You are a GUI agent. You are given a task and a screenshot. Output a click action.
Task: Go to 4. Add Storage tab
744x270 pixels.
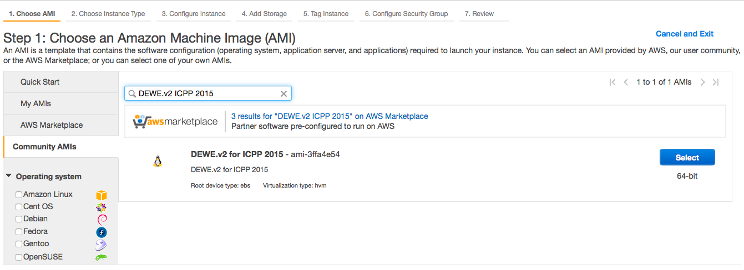click(x=264, y=14)
